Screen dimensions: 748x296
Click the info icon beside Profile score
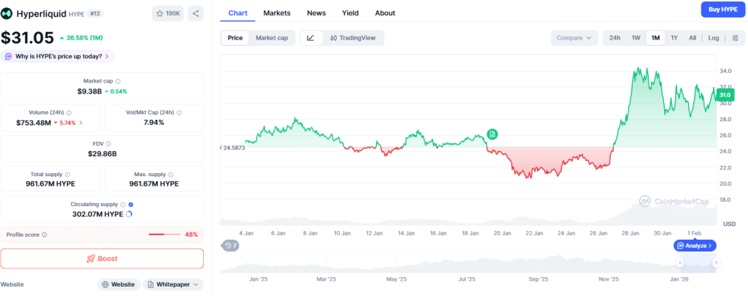[x=45, y=235]
